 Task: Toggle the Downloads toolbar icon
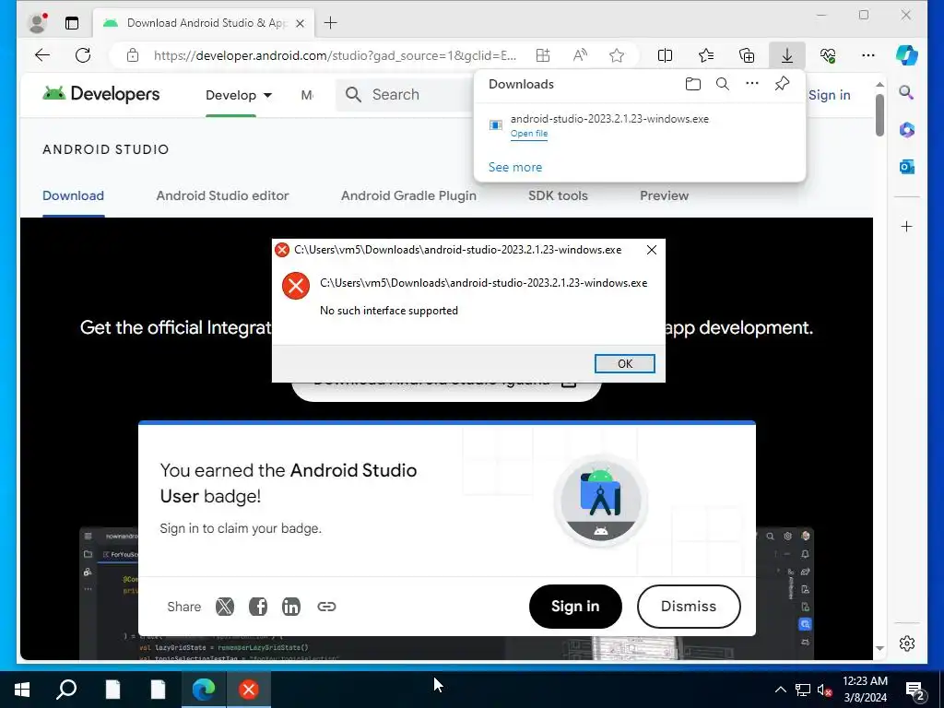(x=787, y=55)
